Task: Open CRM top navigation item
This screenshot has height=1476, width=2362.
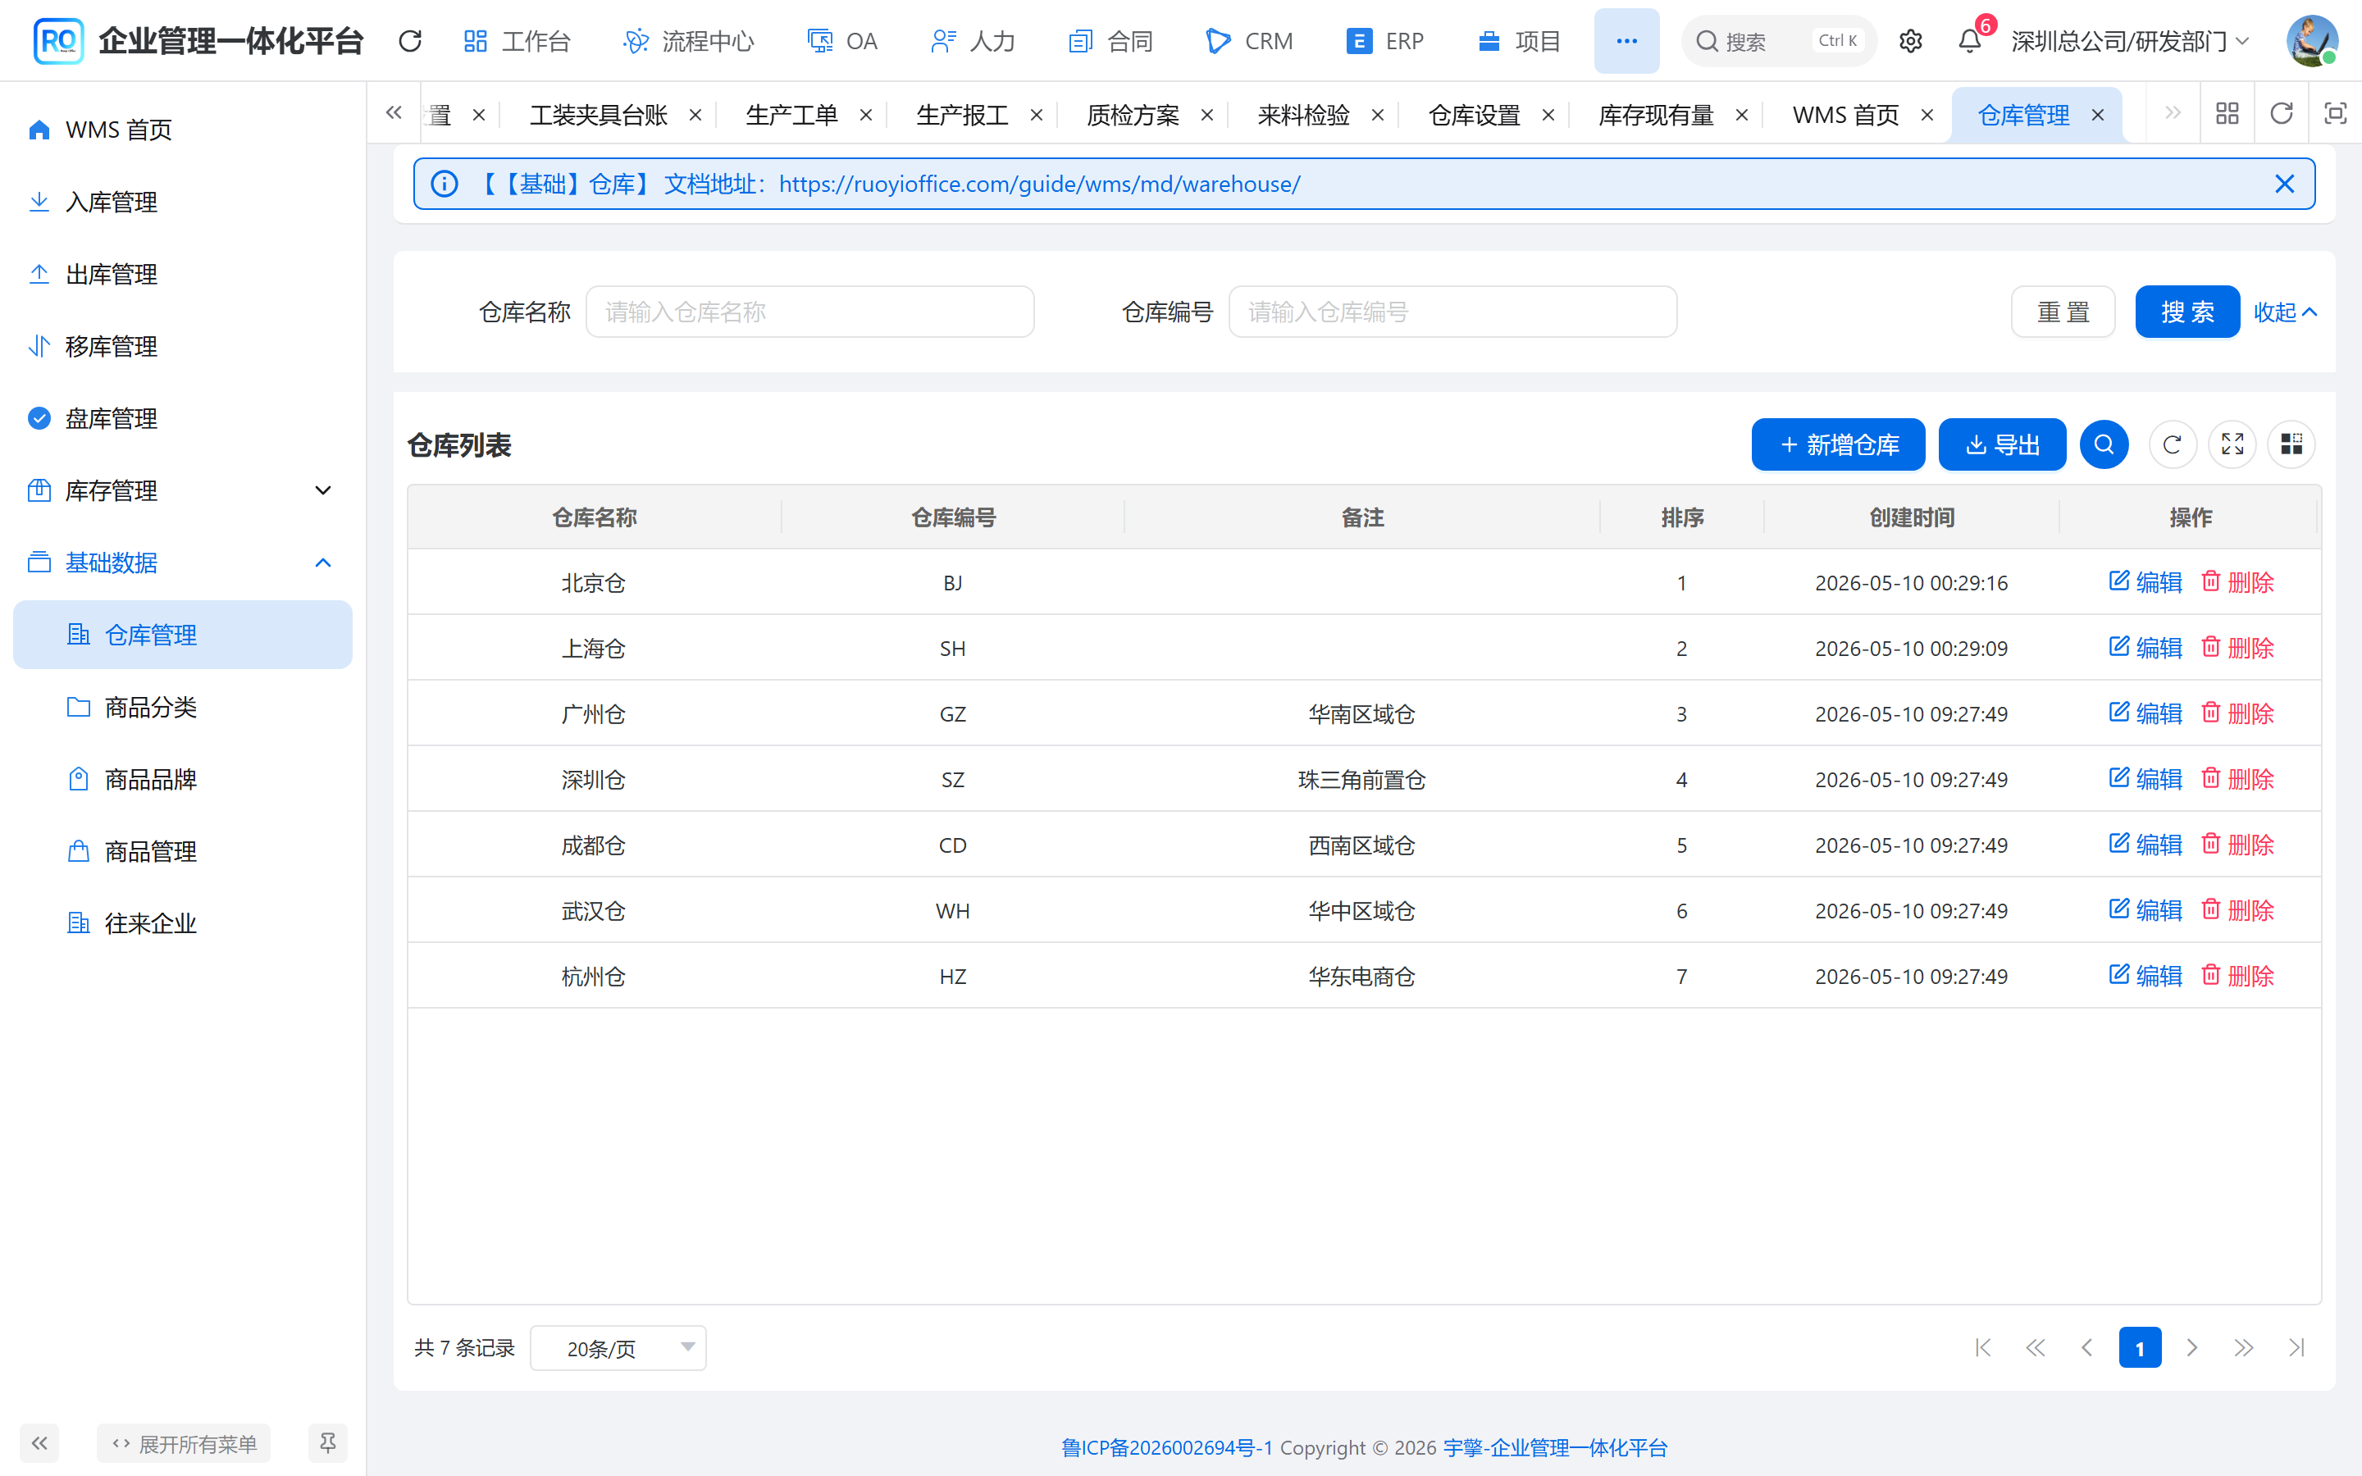Action: (1249, 41)
